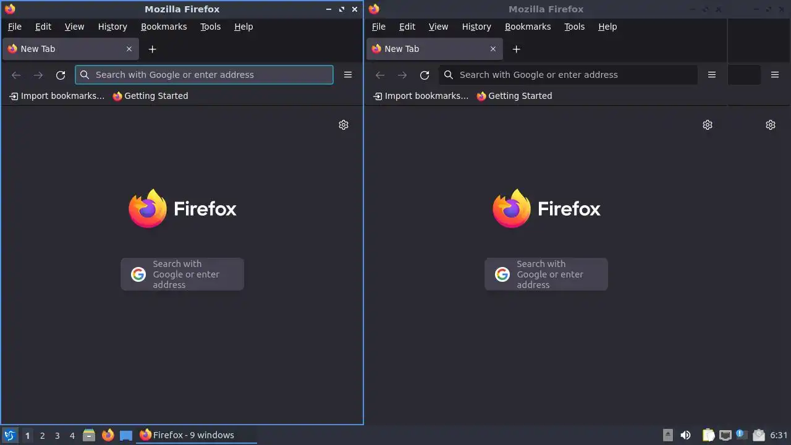
Task: Click Back arrow in left Firefox window
Action: coord(16,75)
